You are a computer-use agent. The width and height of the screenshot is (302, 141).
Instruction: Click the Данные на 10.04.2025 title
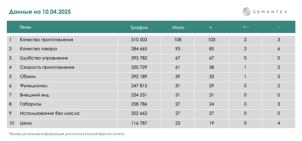pos(40,12)
